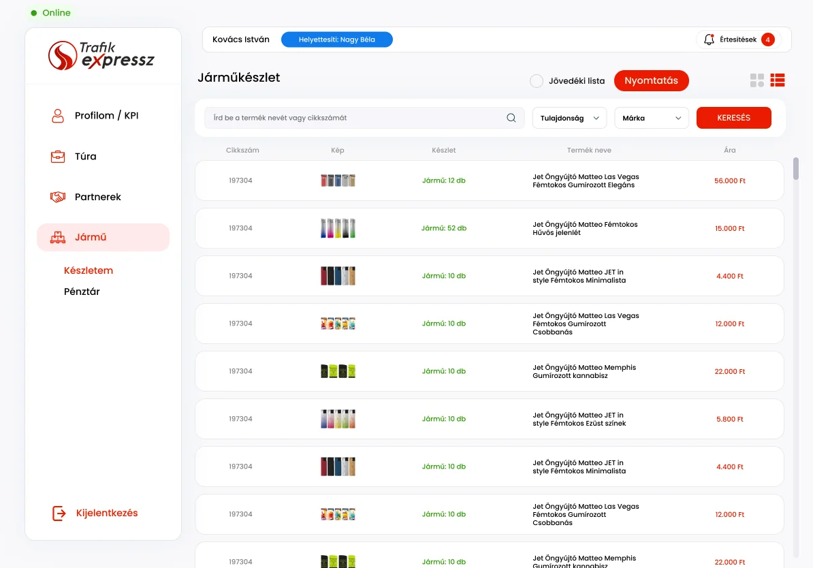The height and width of the screenshot is (568, 813).
Task: Click the Kovács István user name
Action: pyautogui.click(x=241, y=40)
